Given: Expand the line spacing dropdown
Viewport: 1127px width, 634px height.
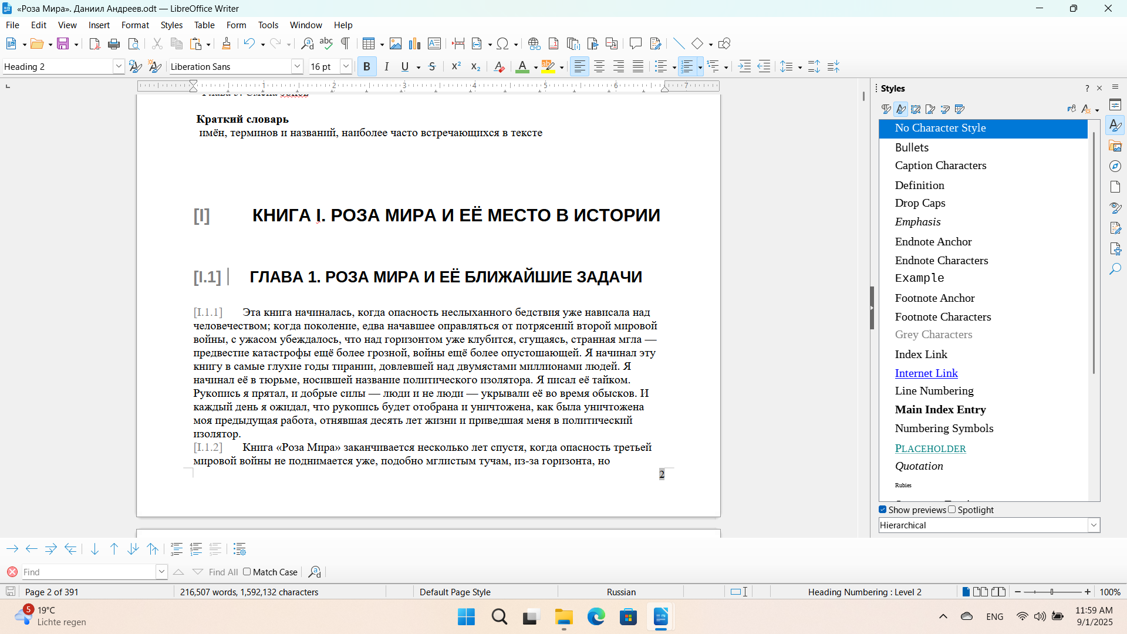Looking at the screenshot, I should 800,68.
